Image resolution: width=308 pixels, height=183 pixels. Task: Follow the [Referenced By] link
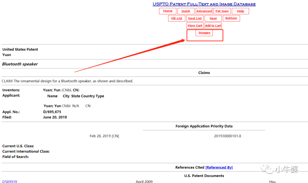pyautogui.click(x=219, y=167)
